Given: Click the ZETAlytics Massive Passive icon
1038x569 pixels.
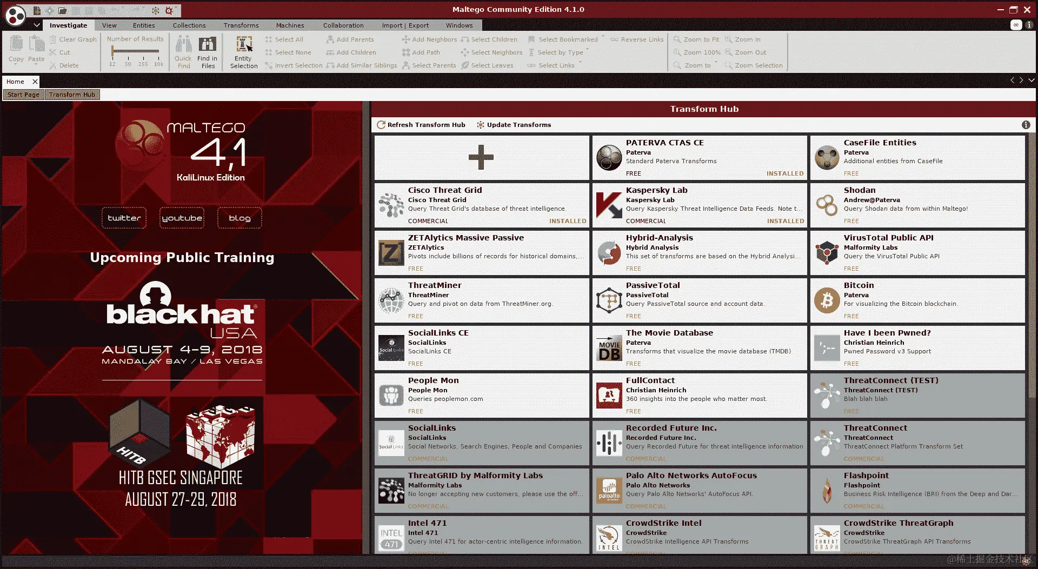Looking at the screenshot, I should click(391, 252).
